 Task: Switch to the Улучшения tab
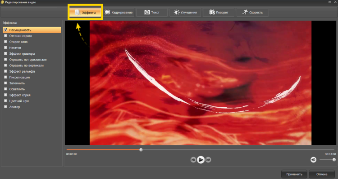coord(185,13)
